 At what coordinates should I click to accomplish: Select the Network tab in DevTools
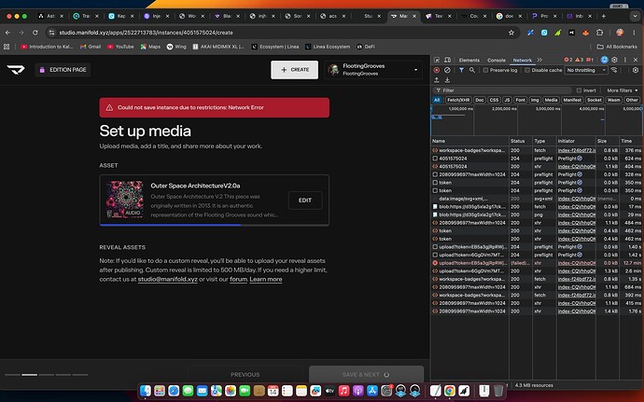pyautogui.click(x=522, y=60)
